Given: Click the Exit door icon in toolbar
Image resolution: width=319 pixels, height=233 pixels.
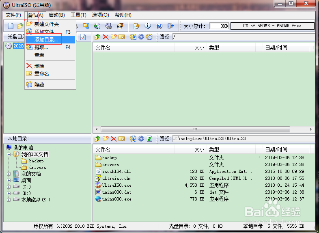Looking at the screenshot, I should click(x=170, y=26).
